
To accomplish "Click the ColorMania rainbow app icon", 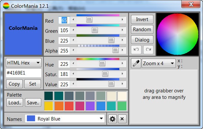I will click(6, 6).
